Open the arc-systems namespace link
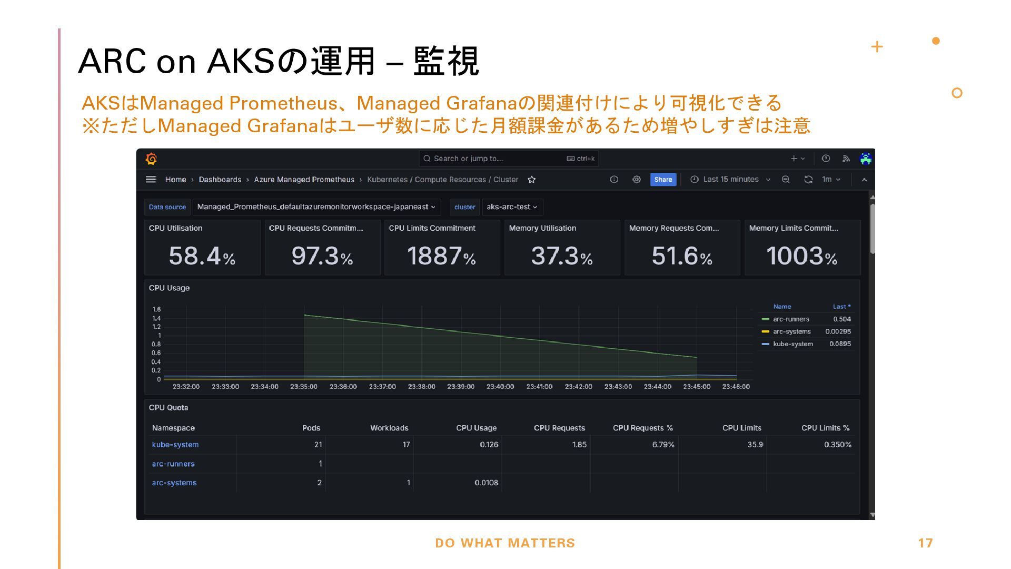This screenshot has width=1011, height=569. click(174, 483)
